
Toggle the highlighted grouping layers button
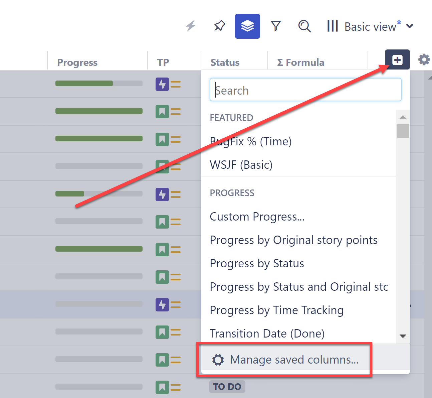(x=247, y=26)
